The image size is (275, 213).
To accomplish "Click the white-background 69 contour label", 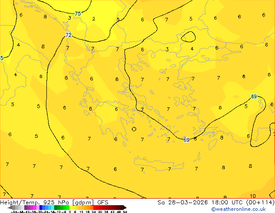I will 187,140.
